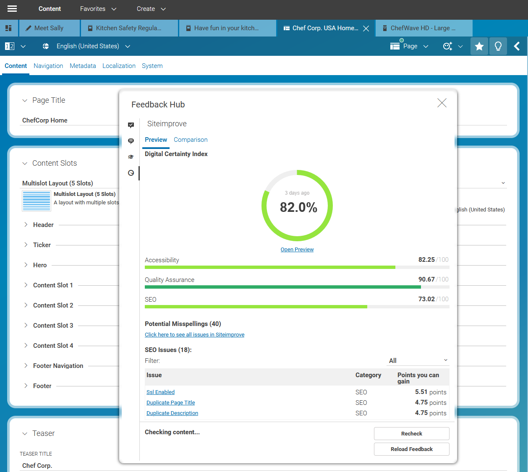Viewport: 528px width, 472px height.
Task: Click the star favorites icon in the toolbar
Action: [479, 46]
